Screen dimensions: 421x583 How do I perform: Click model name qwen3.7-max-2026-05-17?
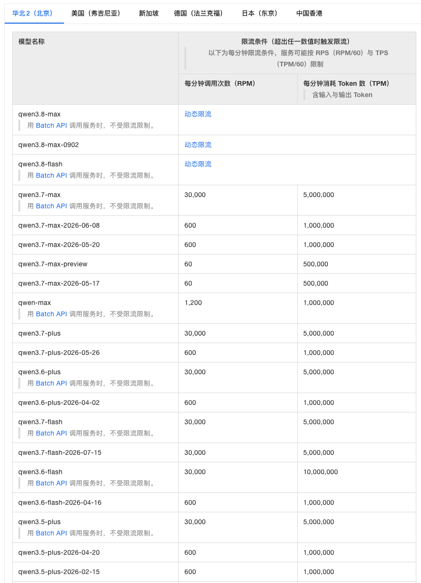59,283
